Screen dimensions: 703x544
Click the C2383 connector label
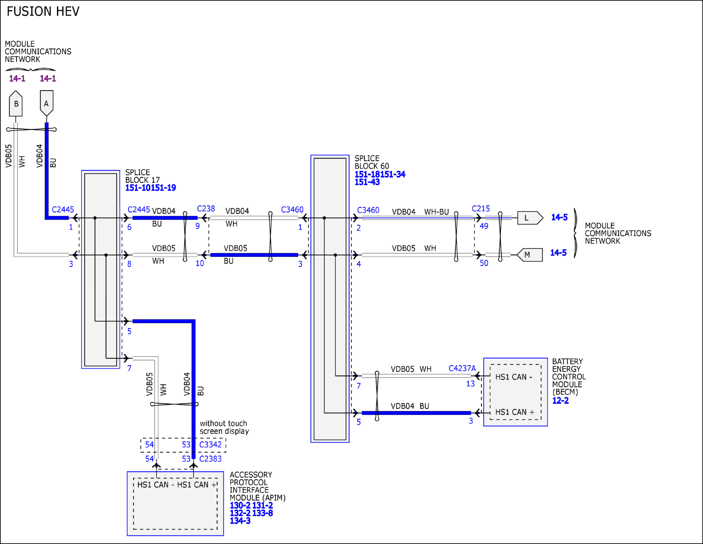pyautogui.click(x=211, y=459)
